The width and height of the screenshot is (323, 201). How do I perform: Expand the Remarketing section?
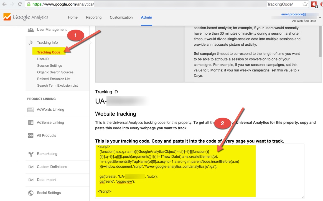47,154
